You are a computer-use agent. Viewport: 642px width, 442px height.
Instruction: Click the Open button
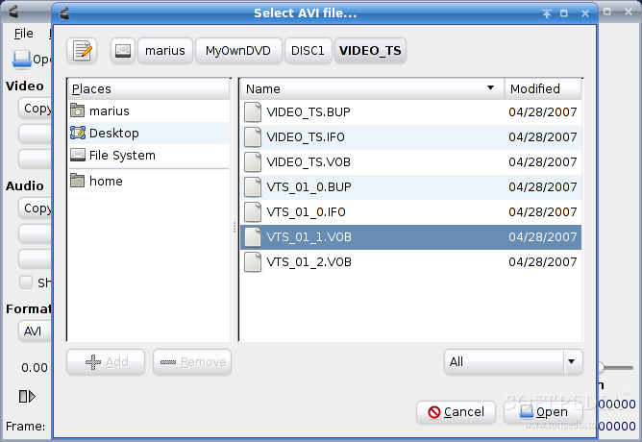[x=542, y=412]
